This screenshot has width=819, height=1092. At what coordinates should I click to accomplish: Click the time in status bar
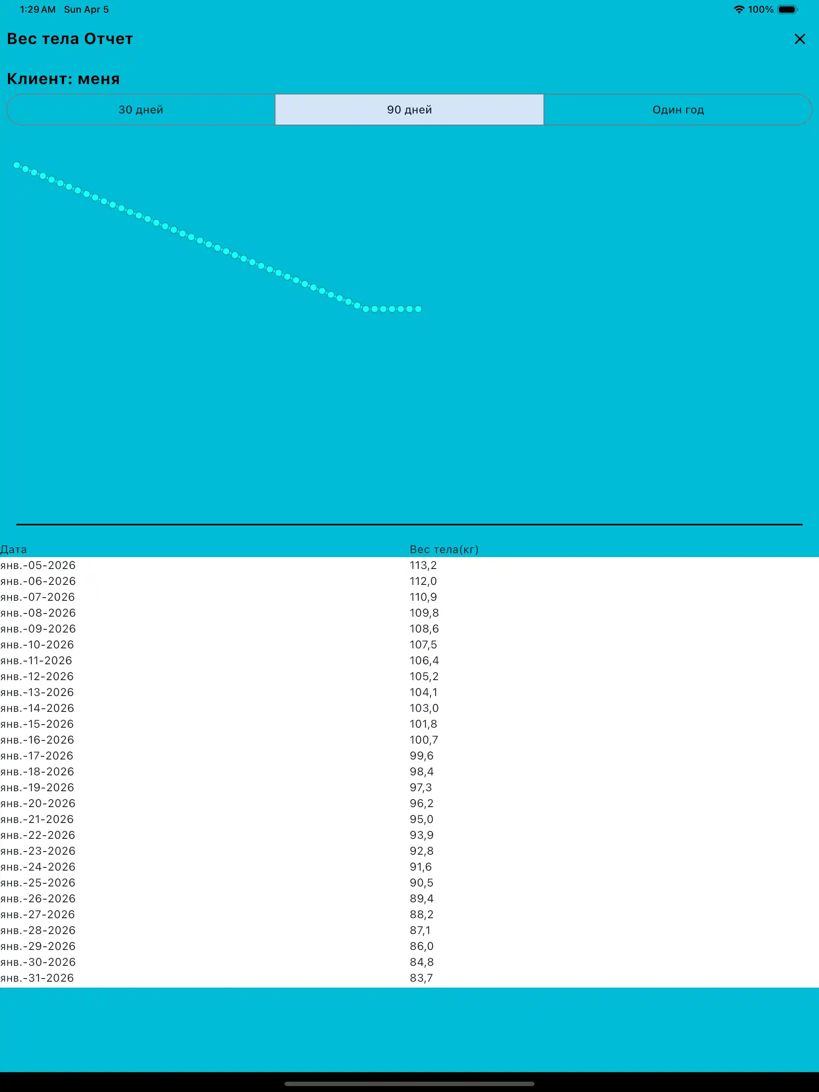(x=38, y=10)
